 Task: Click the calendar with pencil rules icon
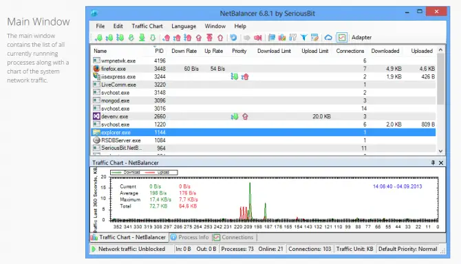pyautogui.click(x=314, y=38)
